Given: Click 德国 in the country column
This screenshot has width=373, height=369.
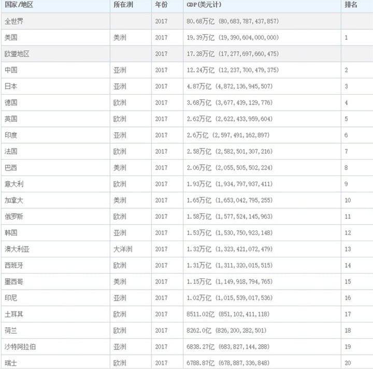Looking at the screenshot, I should pyautogui.click(x=11, y=102).
